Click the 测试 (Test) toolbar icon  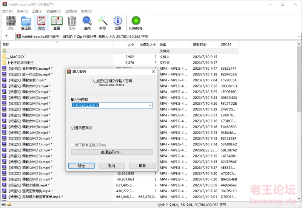pos(42,23)
